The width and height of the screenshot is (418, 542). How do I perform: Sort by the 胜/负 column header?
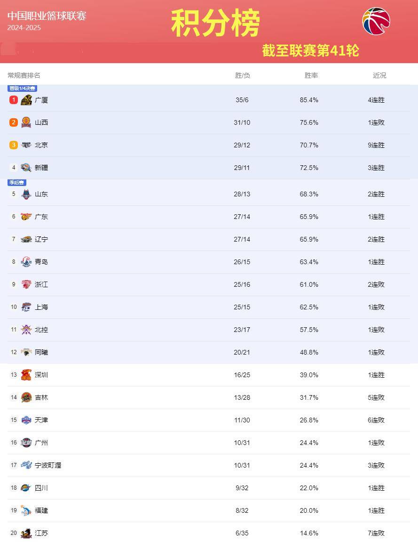243,75
